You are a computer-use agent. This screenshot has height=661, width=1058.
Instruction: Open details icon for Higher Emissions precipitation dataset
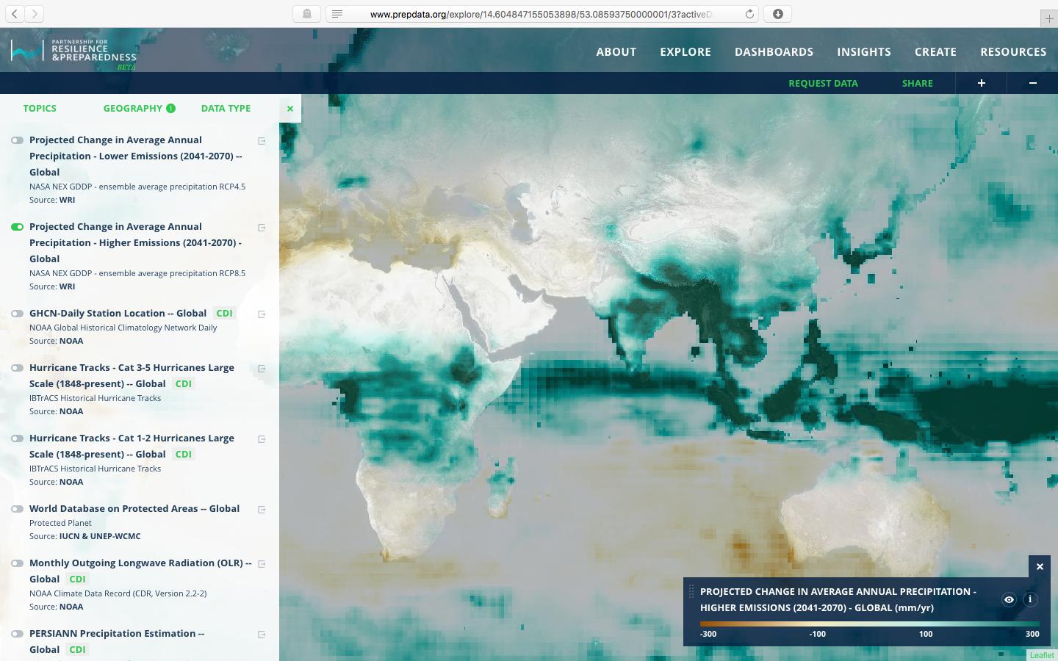pyautogui.click(x=262, y=228)
